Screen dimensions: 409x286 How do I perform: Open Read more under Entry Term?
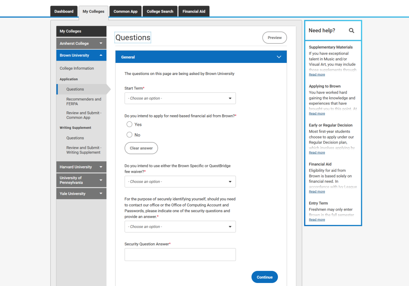point(317,219)
